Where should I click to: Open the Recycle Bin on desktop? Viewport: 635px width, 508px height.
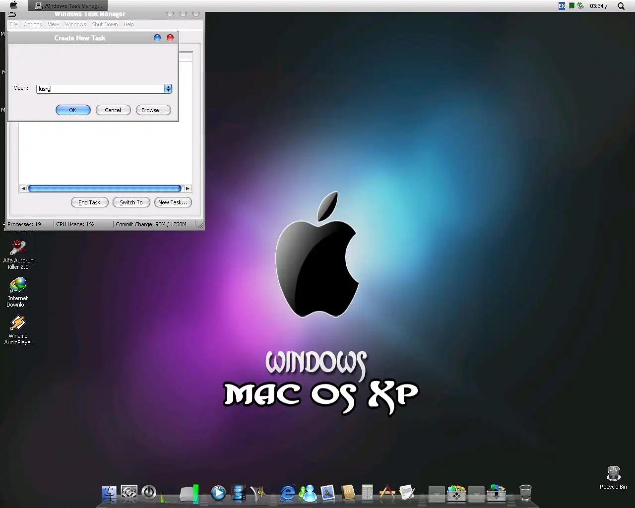click(x=613, y=478)
